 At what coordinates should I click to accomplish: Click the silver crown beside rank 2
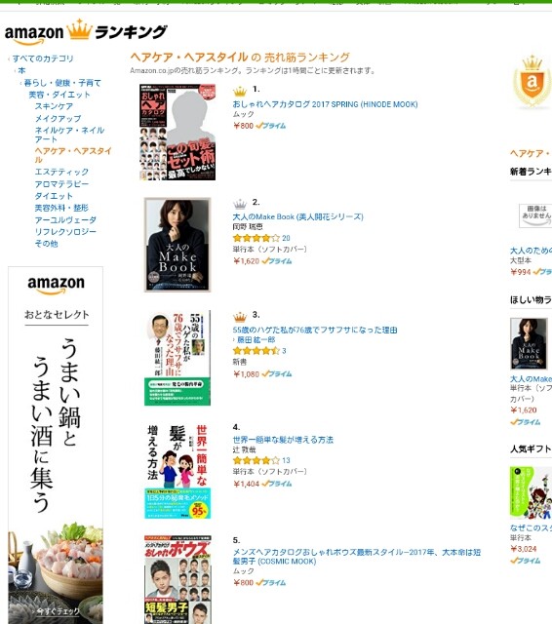(240, 205)
